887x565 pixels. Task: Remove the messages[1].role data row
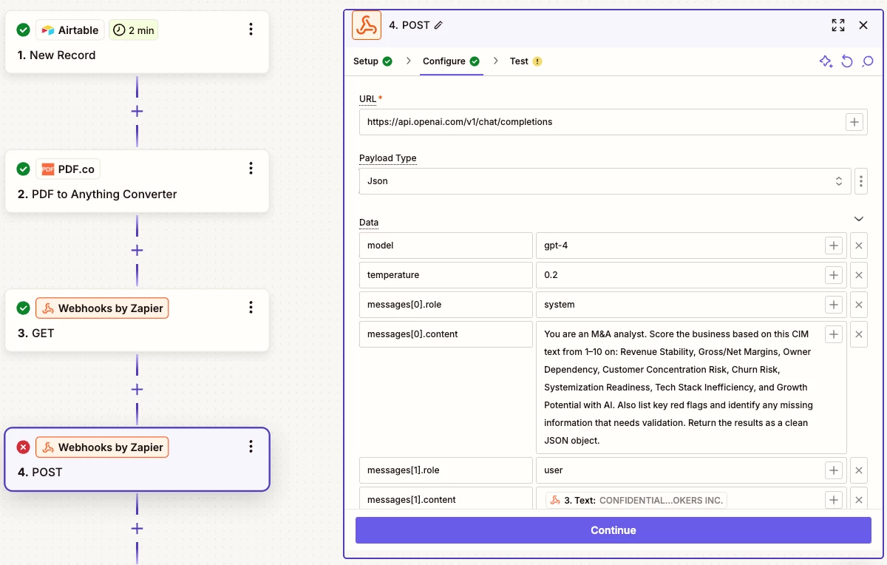(x=859, y=470)
